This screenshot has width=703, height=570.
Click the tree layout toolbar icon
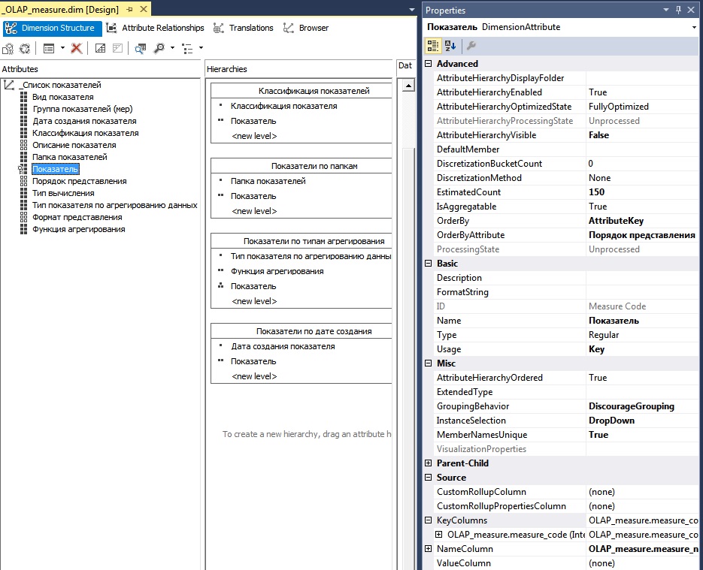pos(187,48)
